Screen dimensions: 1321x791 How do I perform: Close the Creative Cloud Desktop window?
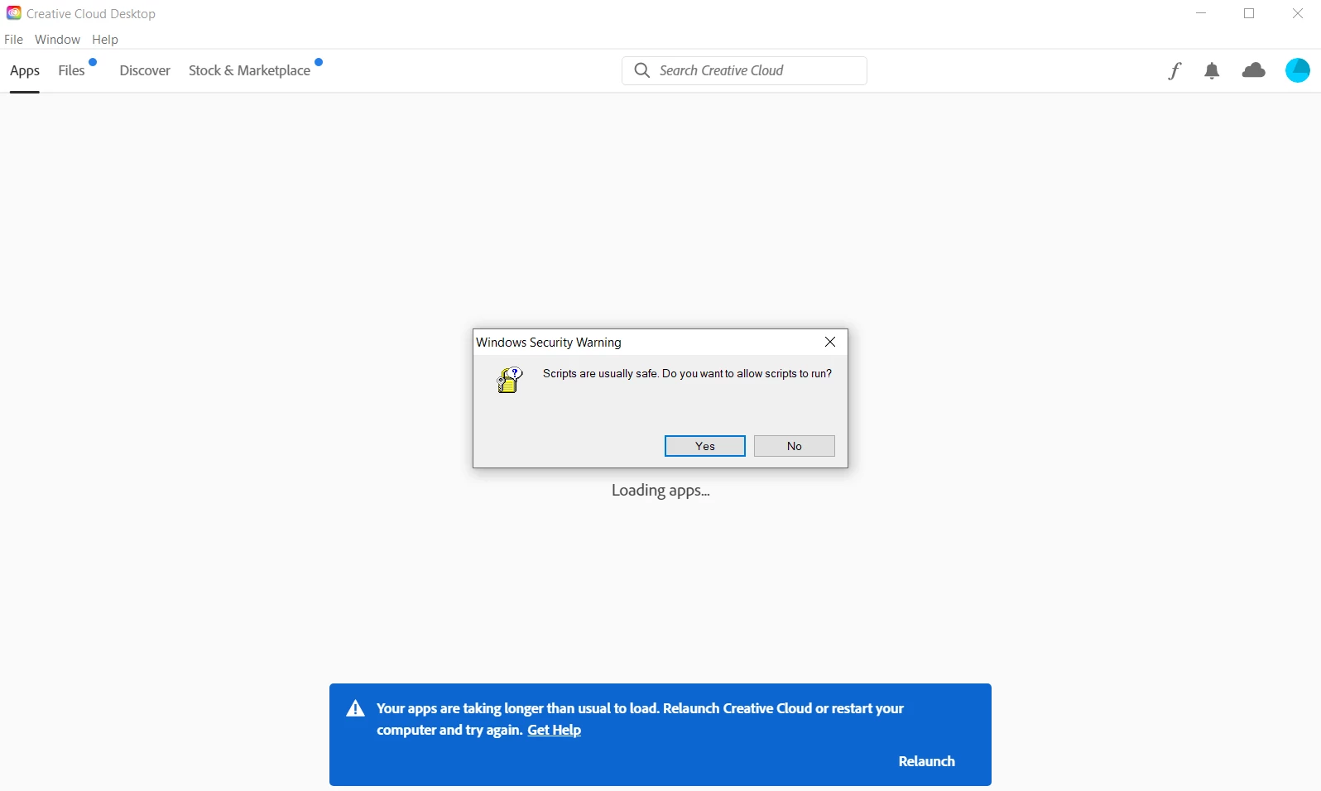(x=1298, y=13)
